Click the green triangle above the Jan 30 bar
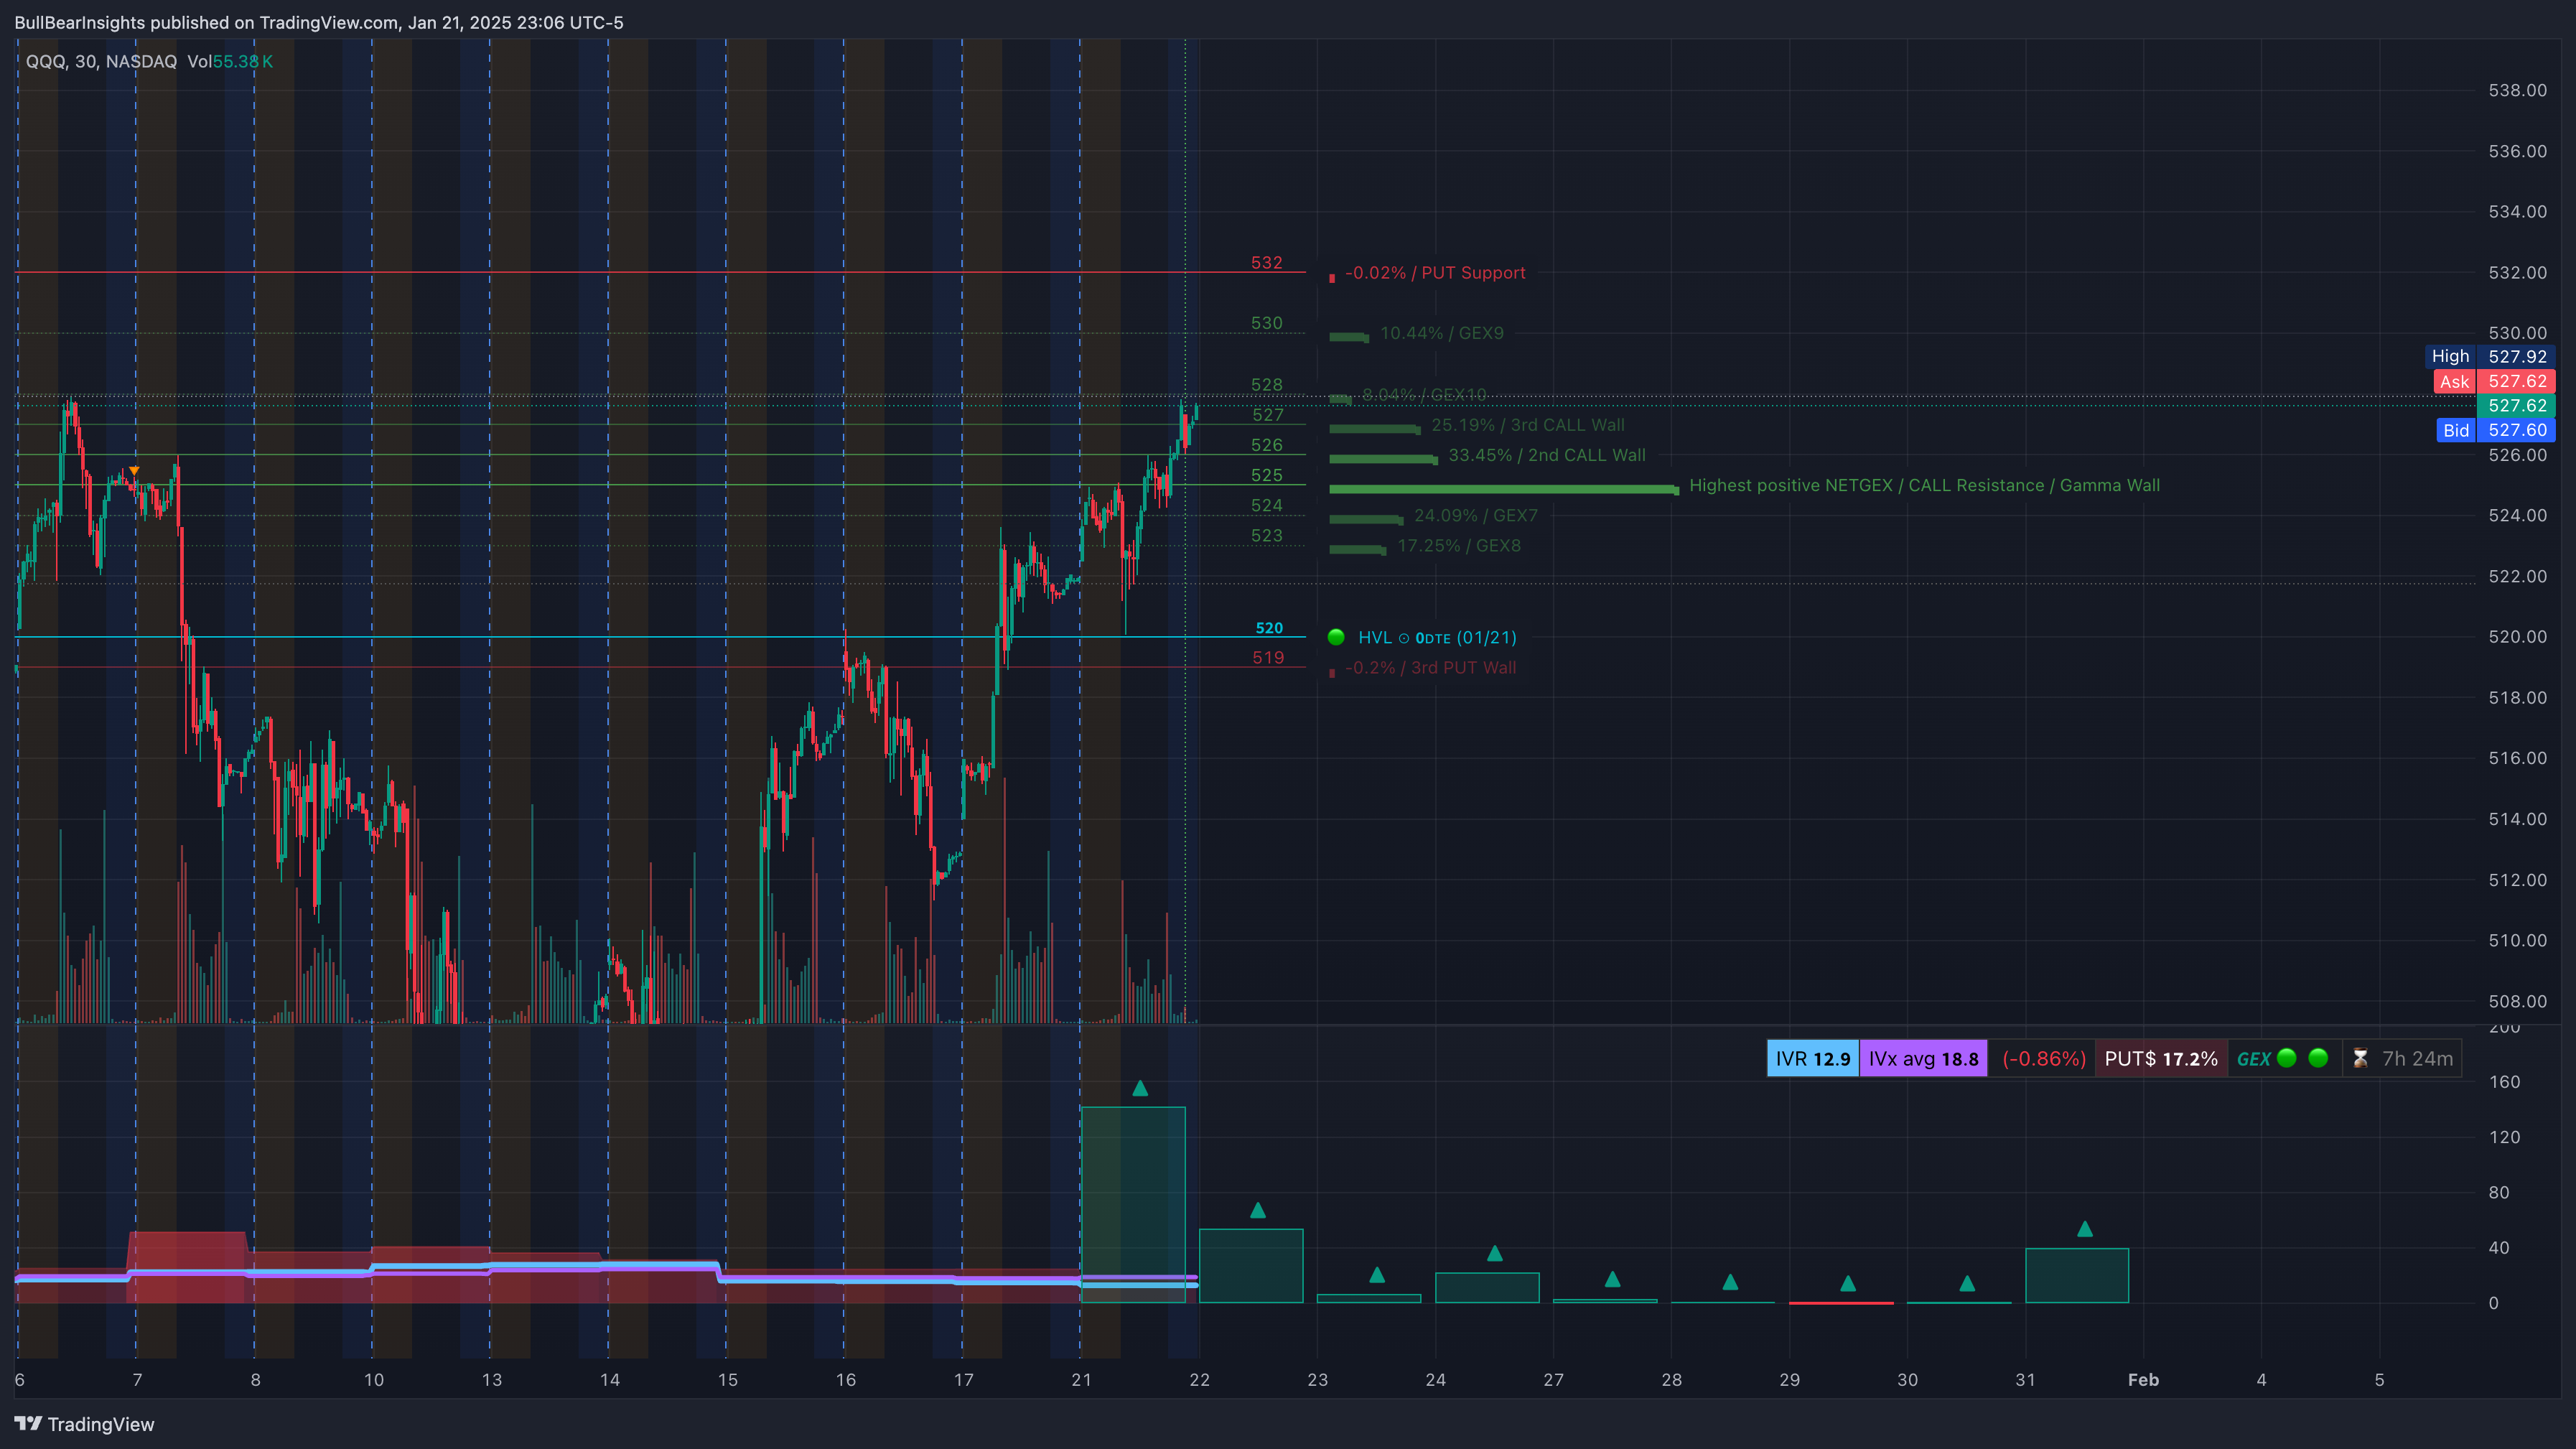This screenshot has width=2576, height=1449. [1967, 1283]
